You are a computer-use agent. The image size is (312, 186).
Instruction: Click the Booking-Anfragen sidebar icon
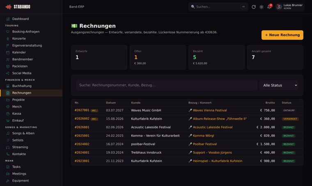click(8, 32)
